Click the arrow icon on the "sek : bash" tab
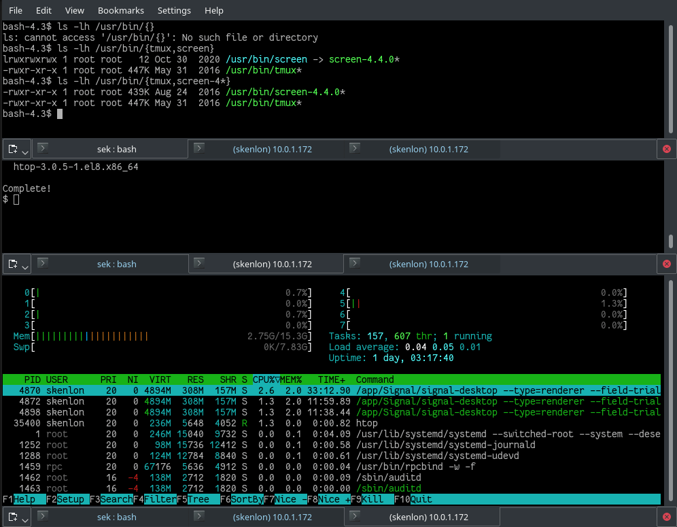Viewport: 677px width, 527px height. [x=42, y=148]
